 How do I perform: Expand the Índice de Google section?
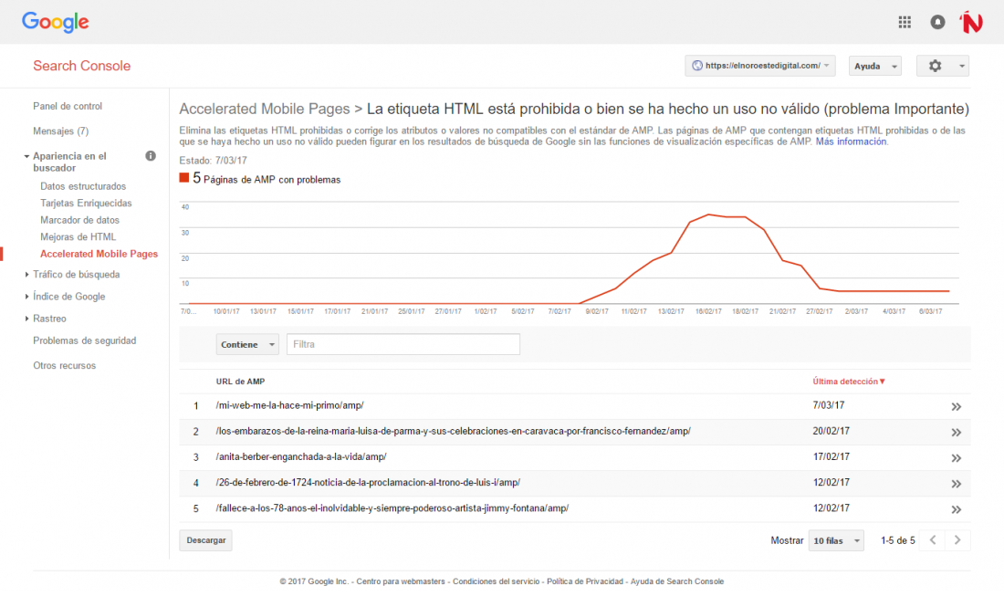point(26,297)
